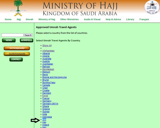Open the NEWSFEED button
Image resolution: width=160 pixels, height=128 pixels.
coord(26,40)
